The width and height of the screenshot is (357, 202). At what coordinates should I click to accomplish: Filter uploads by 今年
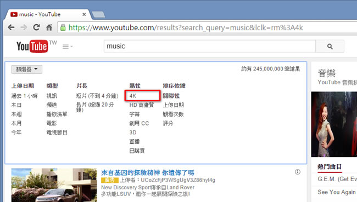click(16, 133)
